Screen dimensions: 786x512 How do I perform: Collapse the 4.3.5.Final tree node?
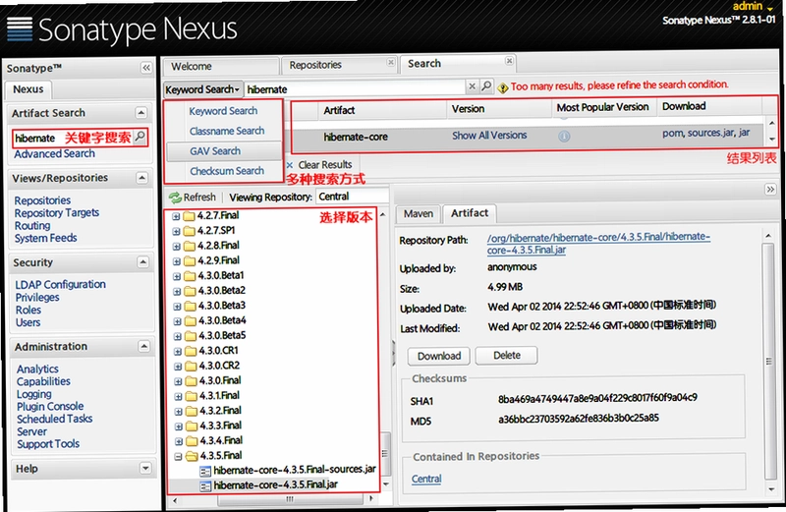pos(179,456)
